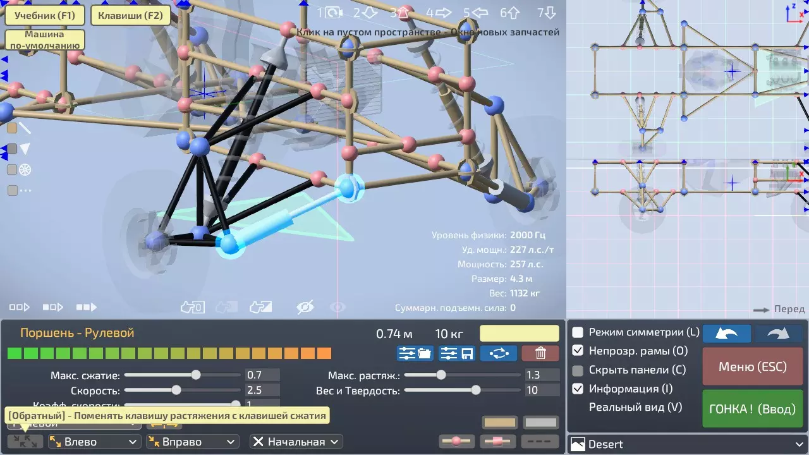Open Меню (ESC)

(x=753, y=367)
